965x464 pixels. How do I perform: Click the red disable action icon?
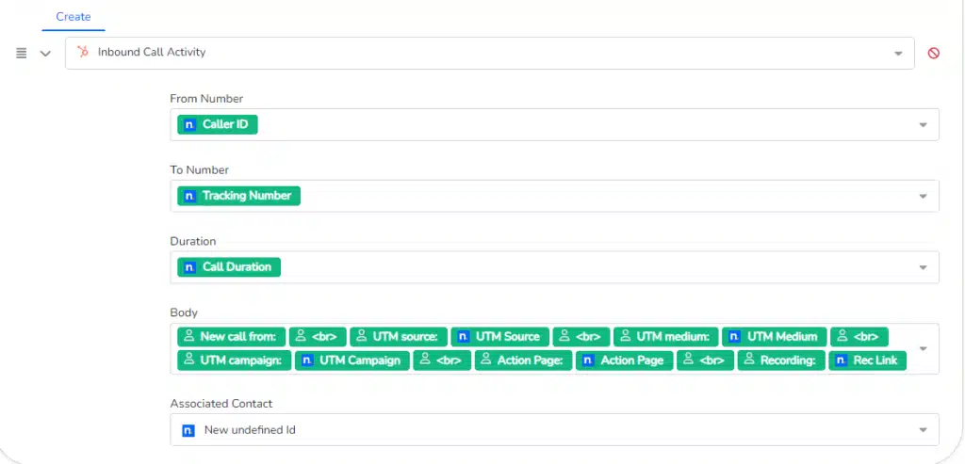(x=934, y=54)
